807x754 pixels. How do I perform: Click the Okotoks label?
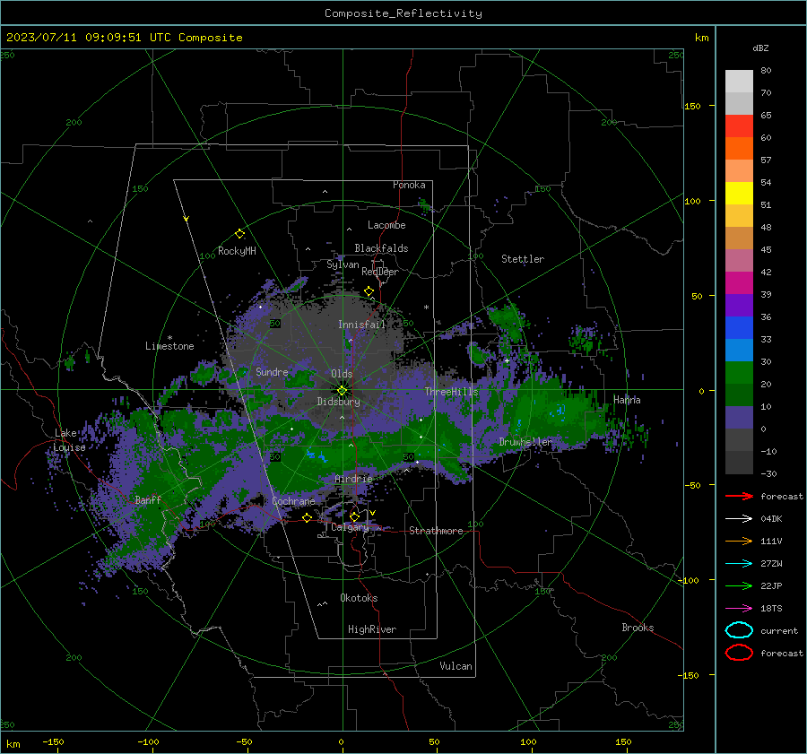coord(359,598)
